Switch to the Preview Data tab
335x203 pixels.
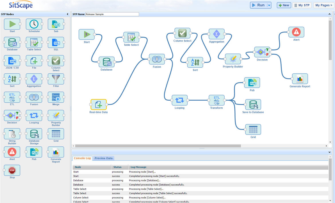pos(104,158)
